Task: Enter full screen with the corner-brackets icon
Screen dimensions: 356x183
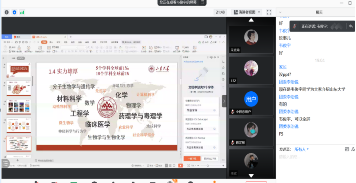Action: click(269, 12)
